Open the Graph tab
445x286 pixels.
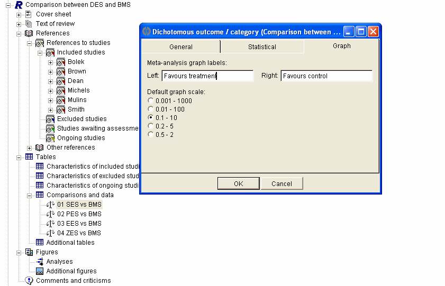[341, 46]
